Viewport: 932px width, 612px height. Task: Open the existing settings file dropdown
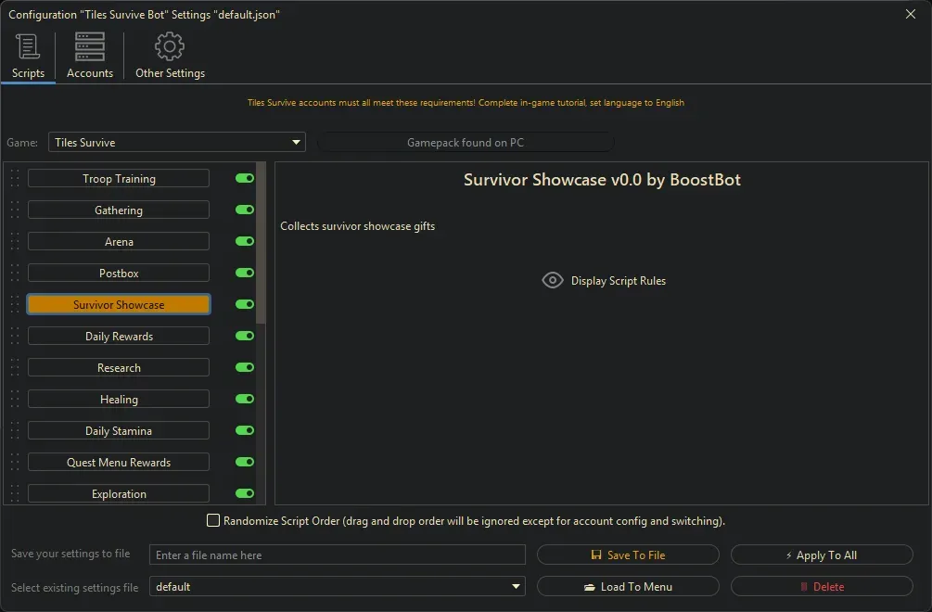click(516, 587)
